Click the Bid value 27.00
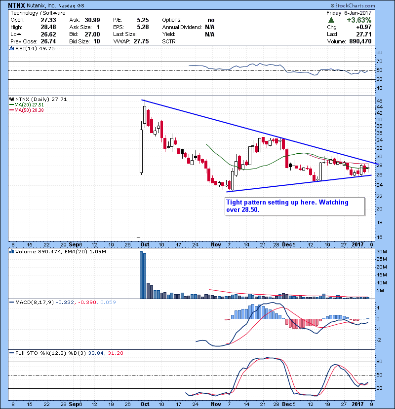This screenshot has width=395, height=409. pyautogui.click(x=92, y=34)
